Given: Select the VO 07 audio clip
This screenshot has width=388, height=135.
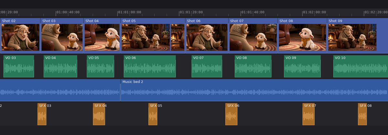Looking at the screenshot, I should point(207,66).
